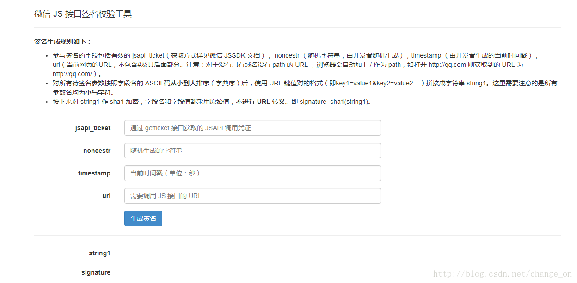Click the timestamp field label

tap(94, 173)
